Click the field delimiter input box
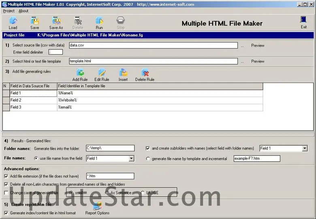This screenshot has height=219, width=316. [56, 52]
